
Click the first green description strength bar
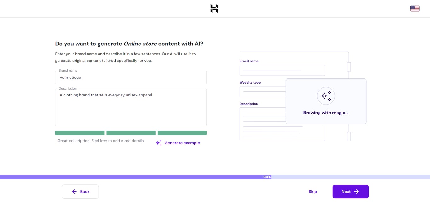point(79,132)
